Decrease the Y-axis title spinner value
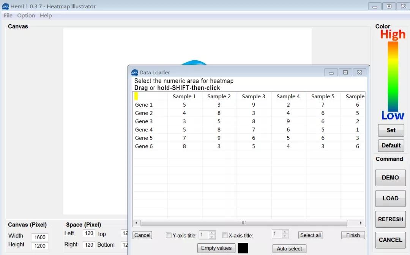 (x=212, y=237)
